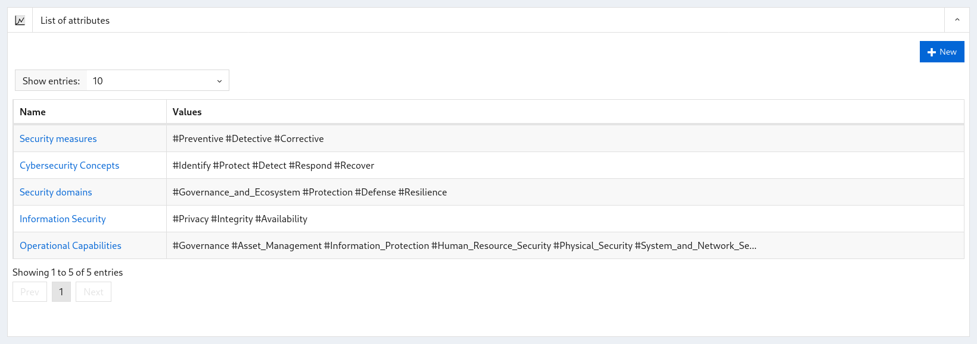This screenshot has height=344, width=977.
Task: Click the New button label
Action: [x=948, y=52]
